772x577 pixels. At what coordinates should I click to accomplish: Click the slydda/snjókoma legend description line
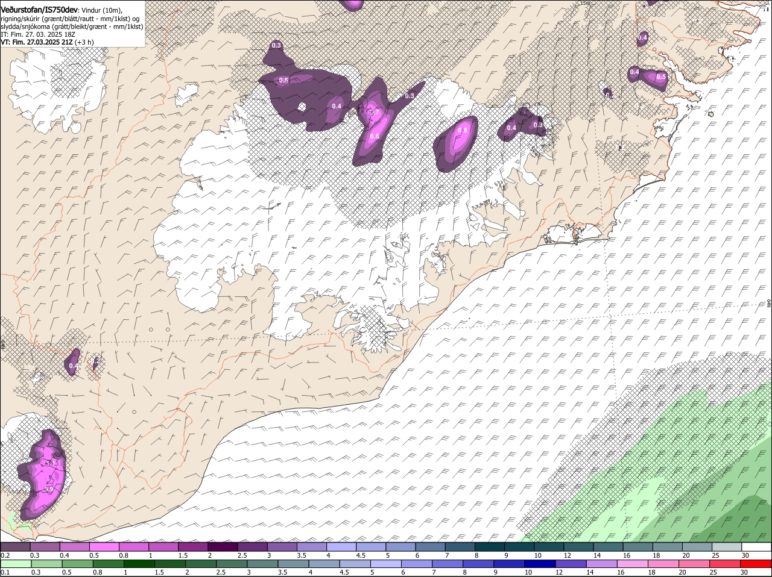coord(72,27)
